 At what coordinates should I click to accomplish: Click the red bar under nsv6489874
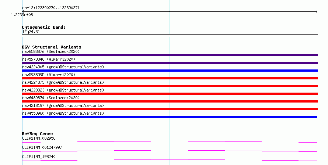coord(170,101)
